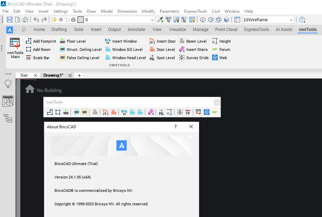Click Spot Level PSL icon in floating toolbar
Image resolution: width=322 pixels, height=217 pixels.
[162, 112]
